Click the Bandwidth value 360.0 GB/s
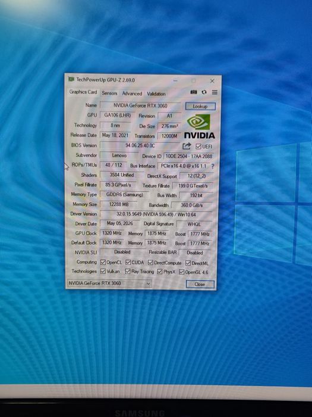This screenshot has width=312, height=417. [x=192, y=205]
